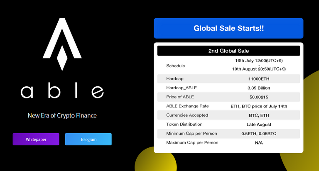Select the Price of ABLE row
Image resolution: width=319 pixels, height=171 pixels.
(228, 97)
